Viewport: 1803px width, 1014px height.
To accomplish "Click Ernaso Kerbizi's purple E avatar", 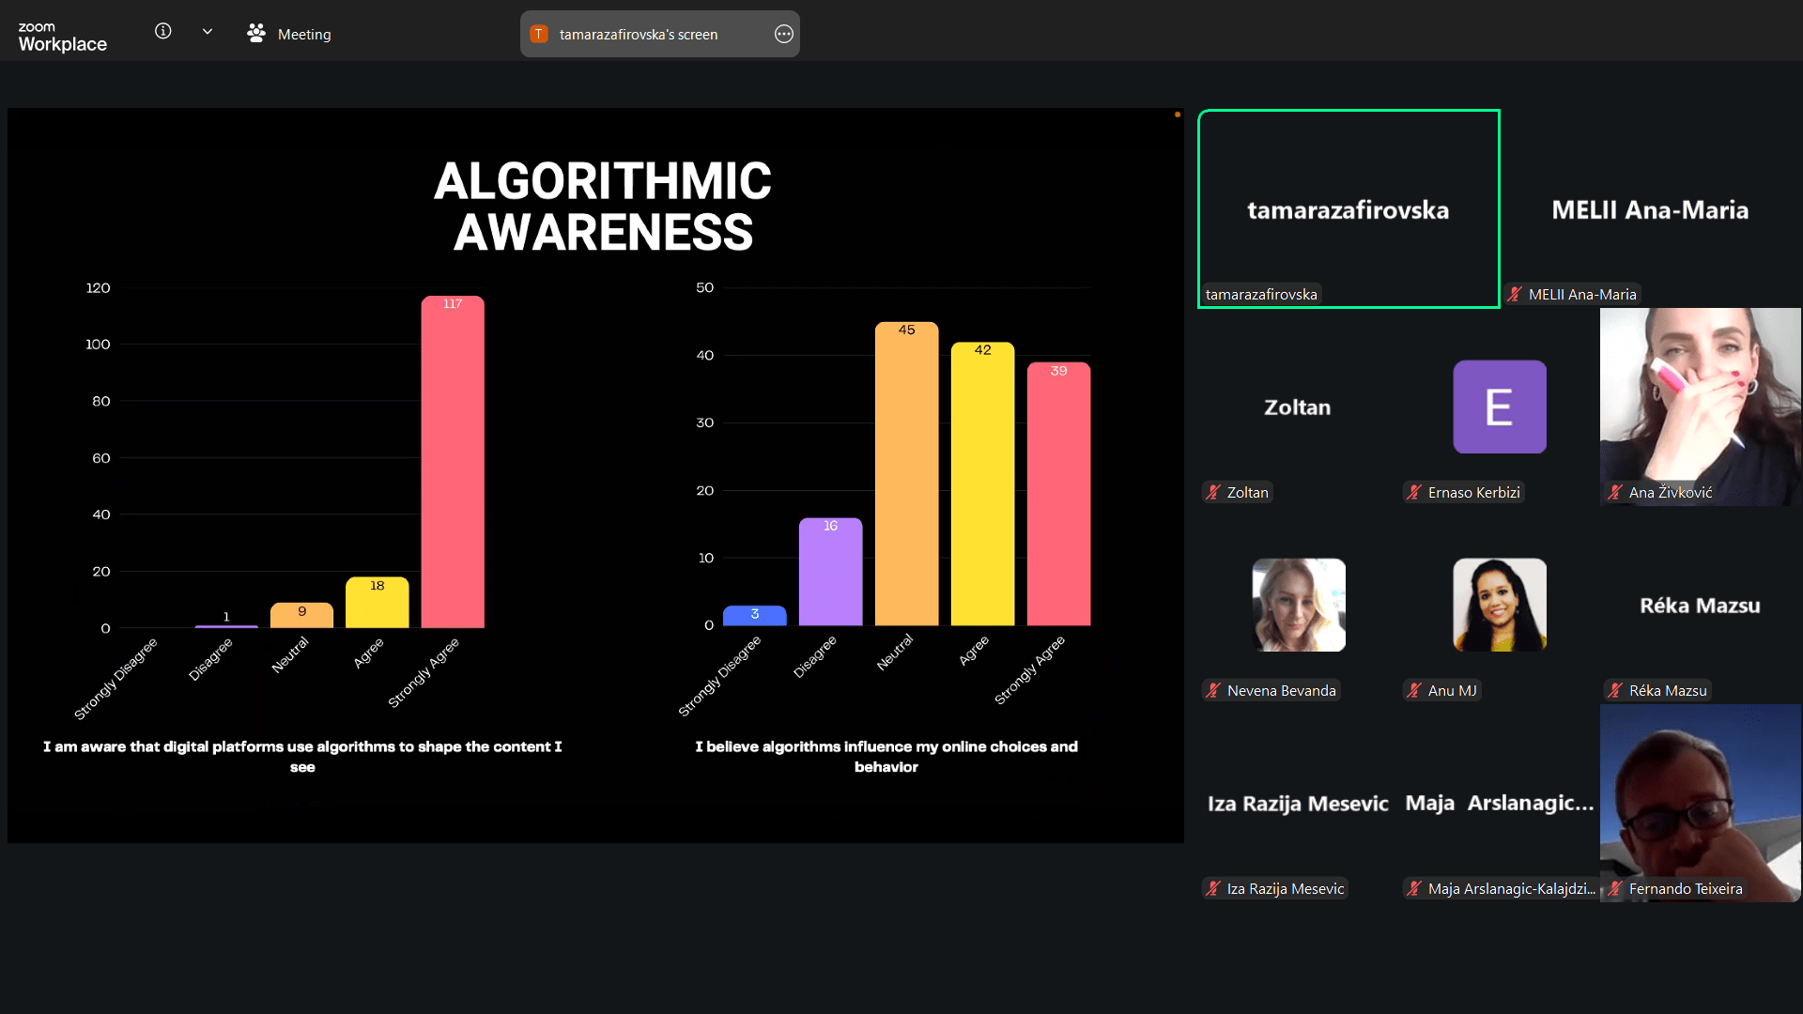I will click(x=1499, y=407).
